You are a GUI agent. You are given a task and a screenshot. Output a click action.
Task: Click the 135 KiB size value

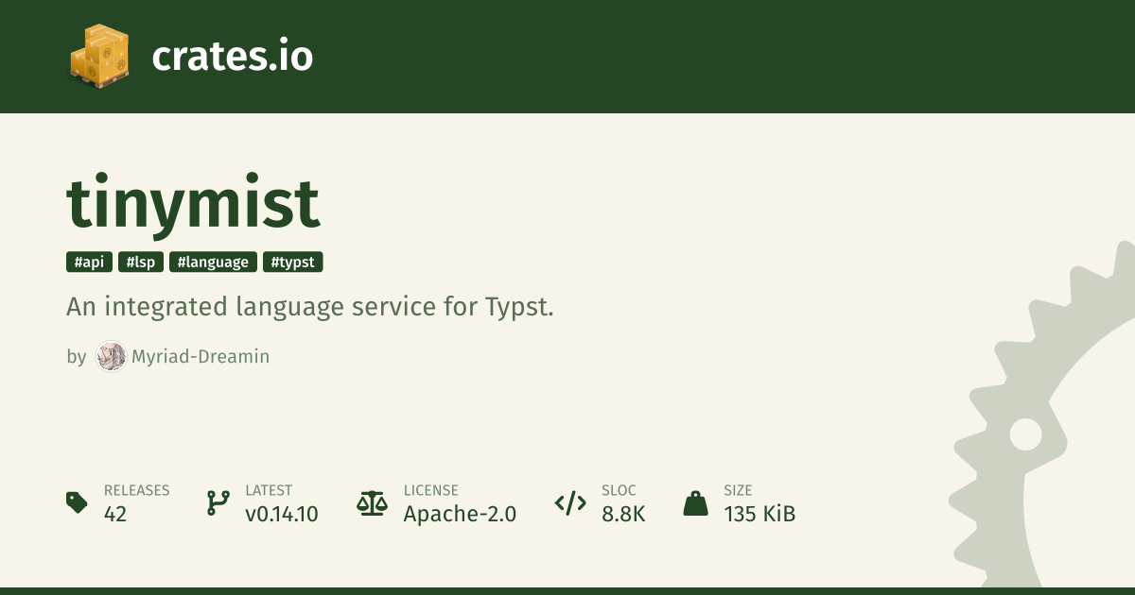pos(760,515)
